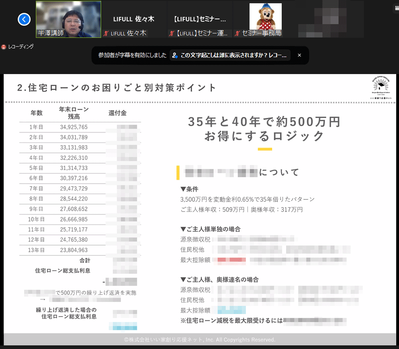Select the 【LIFULL】セミナー運 participant tile

(x=200, y=19)
